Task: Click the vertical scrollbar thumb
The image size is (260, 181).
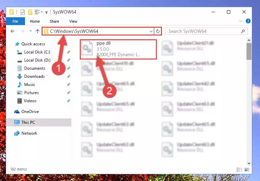Action: [x=249, y=51]
